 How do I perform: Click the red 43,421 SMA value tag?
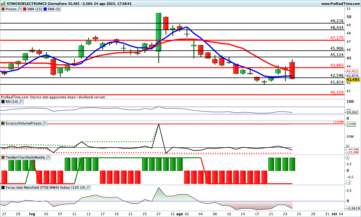(352, 71)
